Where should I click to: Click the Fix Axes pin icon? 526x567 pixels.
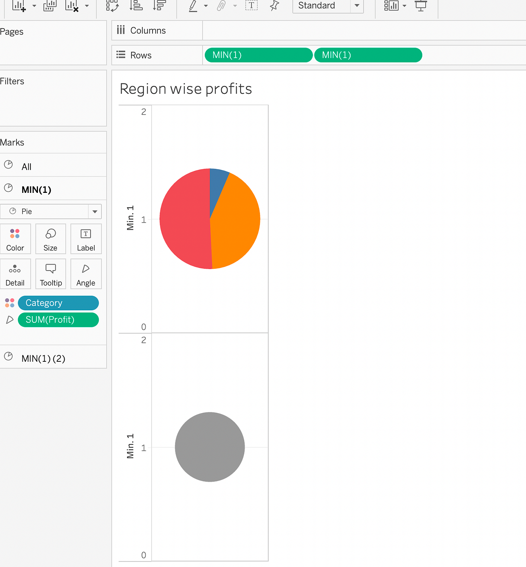[275, 6]
